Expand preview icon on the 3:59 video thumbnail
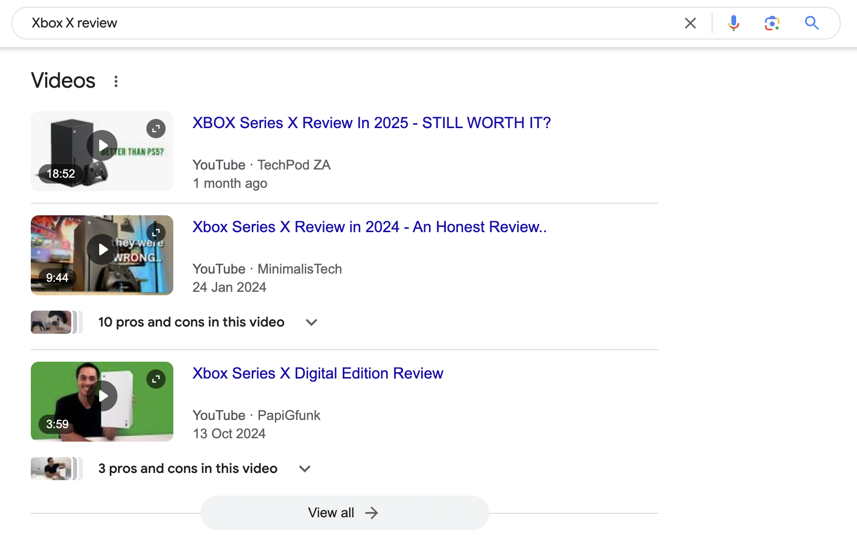This screenshot has width=857, height=550. coord(156,379)
